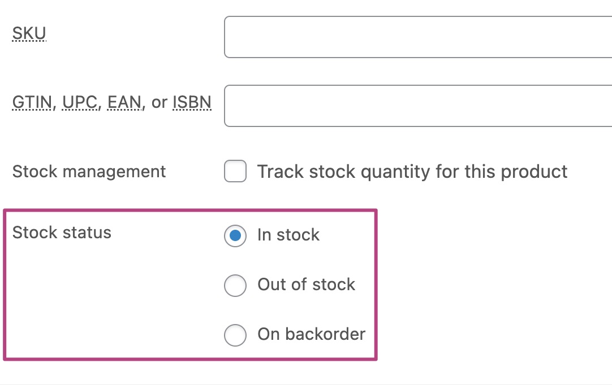Image resolution: width=612 pixels, height=385 pixels.
Task: Select the In stock radio button
Action: [235, 235]
